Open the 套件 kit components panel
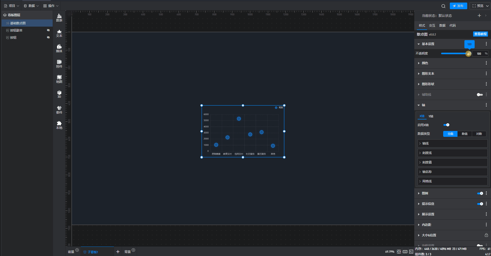The image size is (491, 256). pyautogui.click(x=59, y=110)
